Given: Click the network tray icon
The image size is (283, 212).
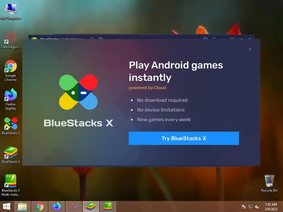Looking at the screenshot, I should tap(250, 206).
